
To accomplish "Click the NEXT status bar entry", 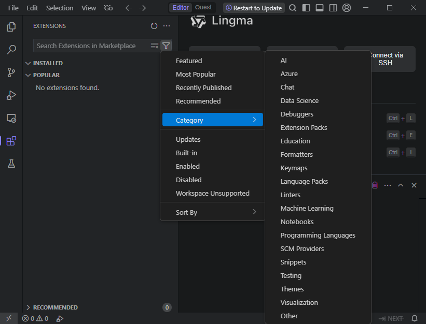I will click(x=391, y=319).
